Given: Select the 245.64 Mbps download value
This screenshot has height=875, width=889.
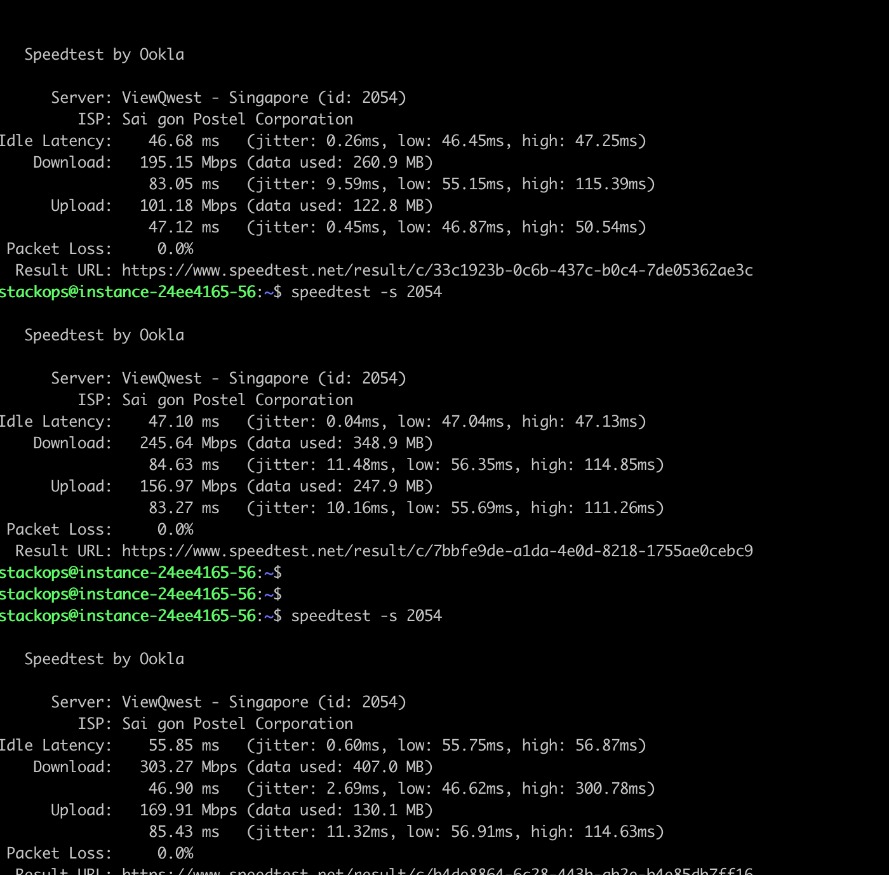Looking at the screenshot, I should coord(188,443).
